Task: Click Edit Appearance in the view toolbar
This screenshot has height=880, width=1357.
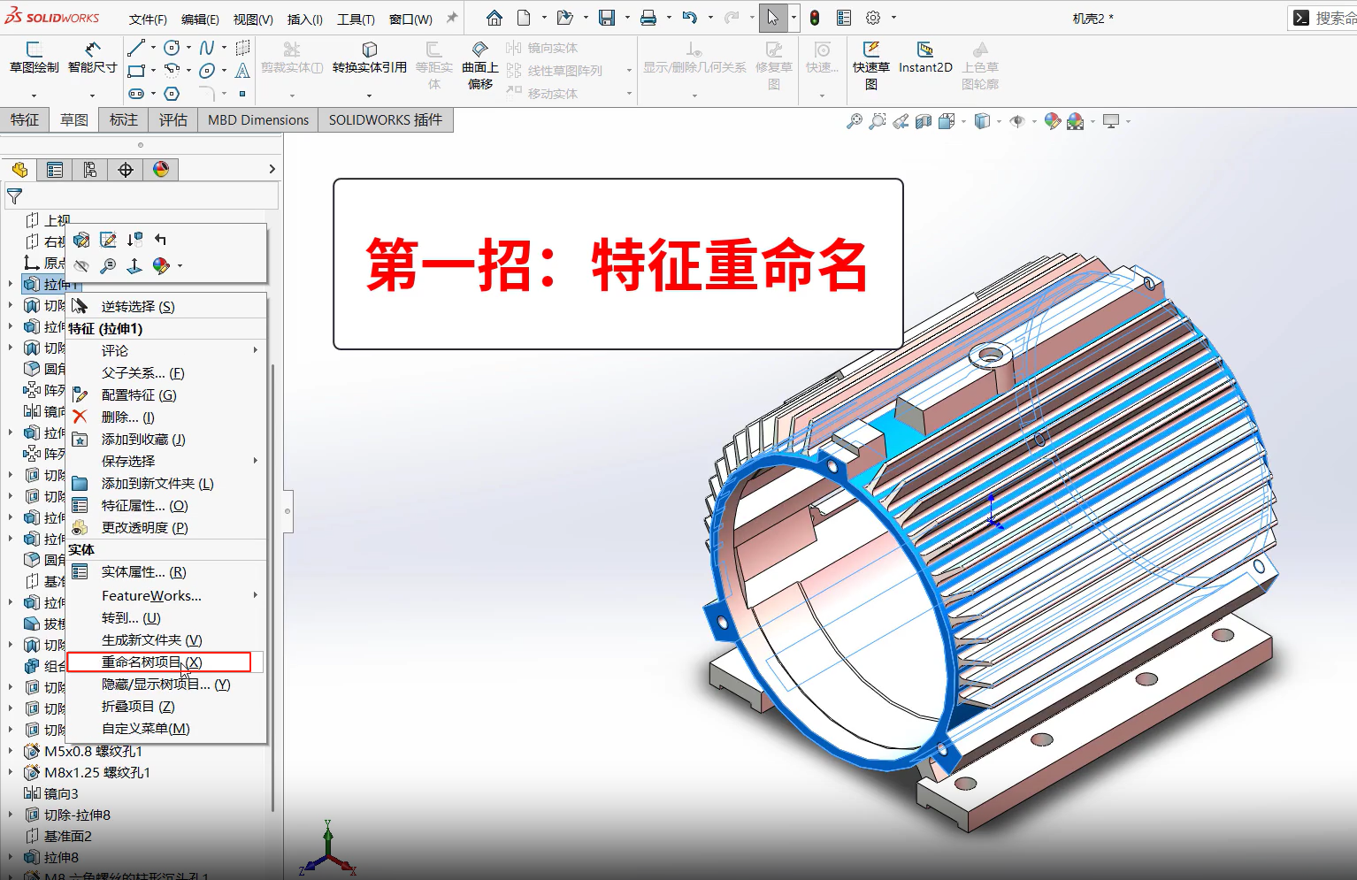Action: [x=1052, y=121]
